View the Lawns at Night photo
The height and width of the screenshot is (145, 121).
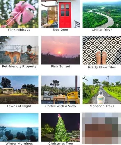point(19,90)
